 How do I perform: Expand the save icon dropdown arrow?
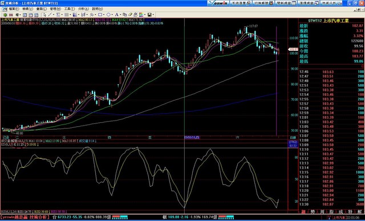[x=153, y=15]
